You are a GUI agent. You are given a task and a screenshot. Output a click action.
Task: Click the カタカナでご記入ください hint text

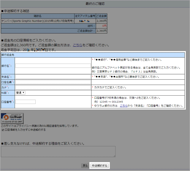point(110,87)
